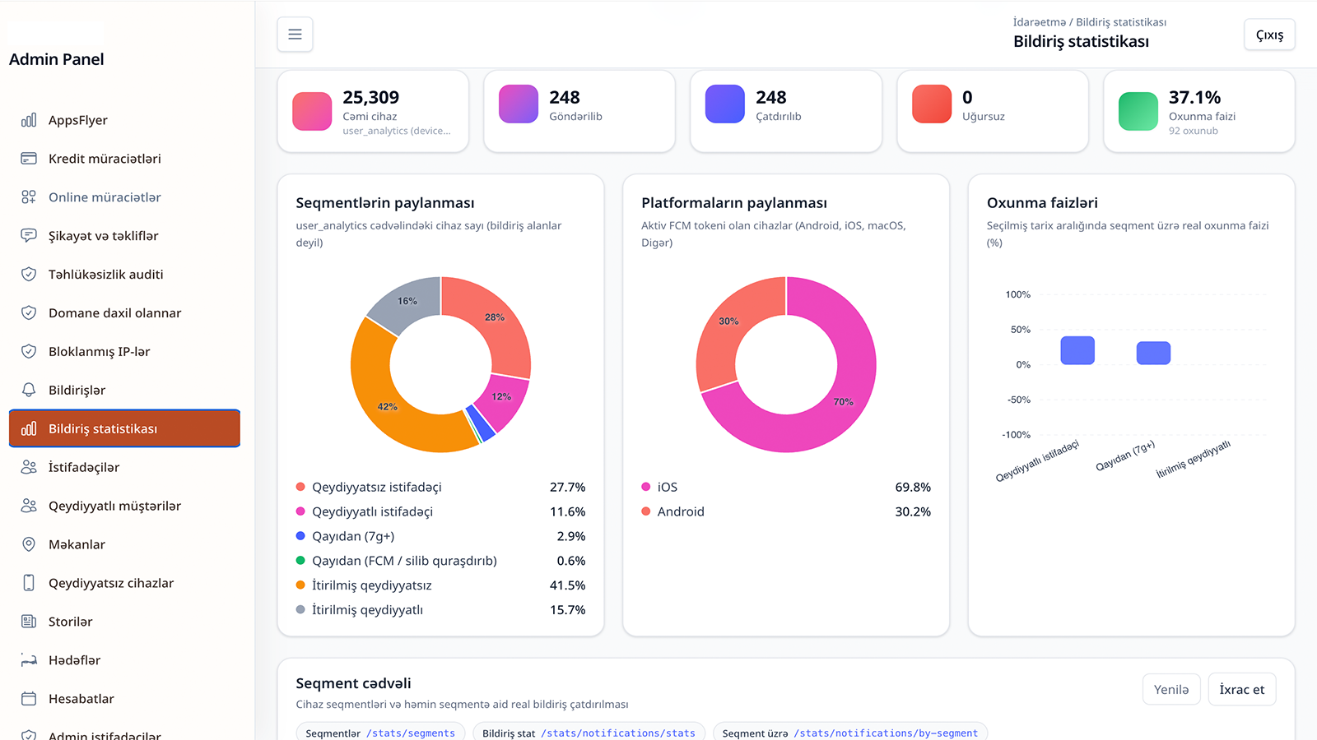Click the Seqmentlər /stats/segments chip
The image size is (1317, 740).
380,733
